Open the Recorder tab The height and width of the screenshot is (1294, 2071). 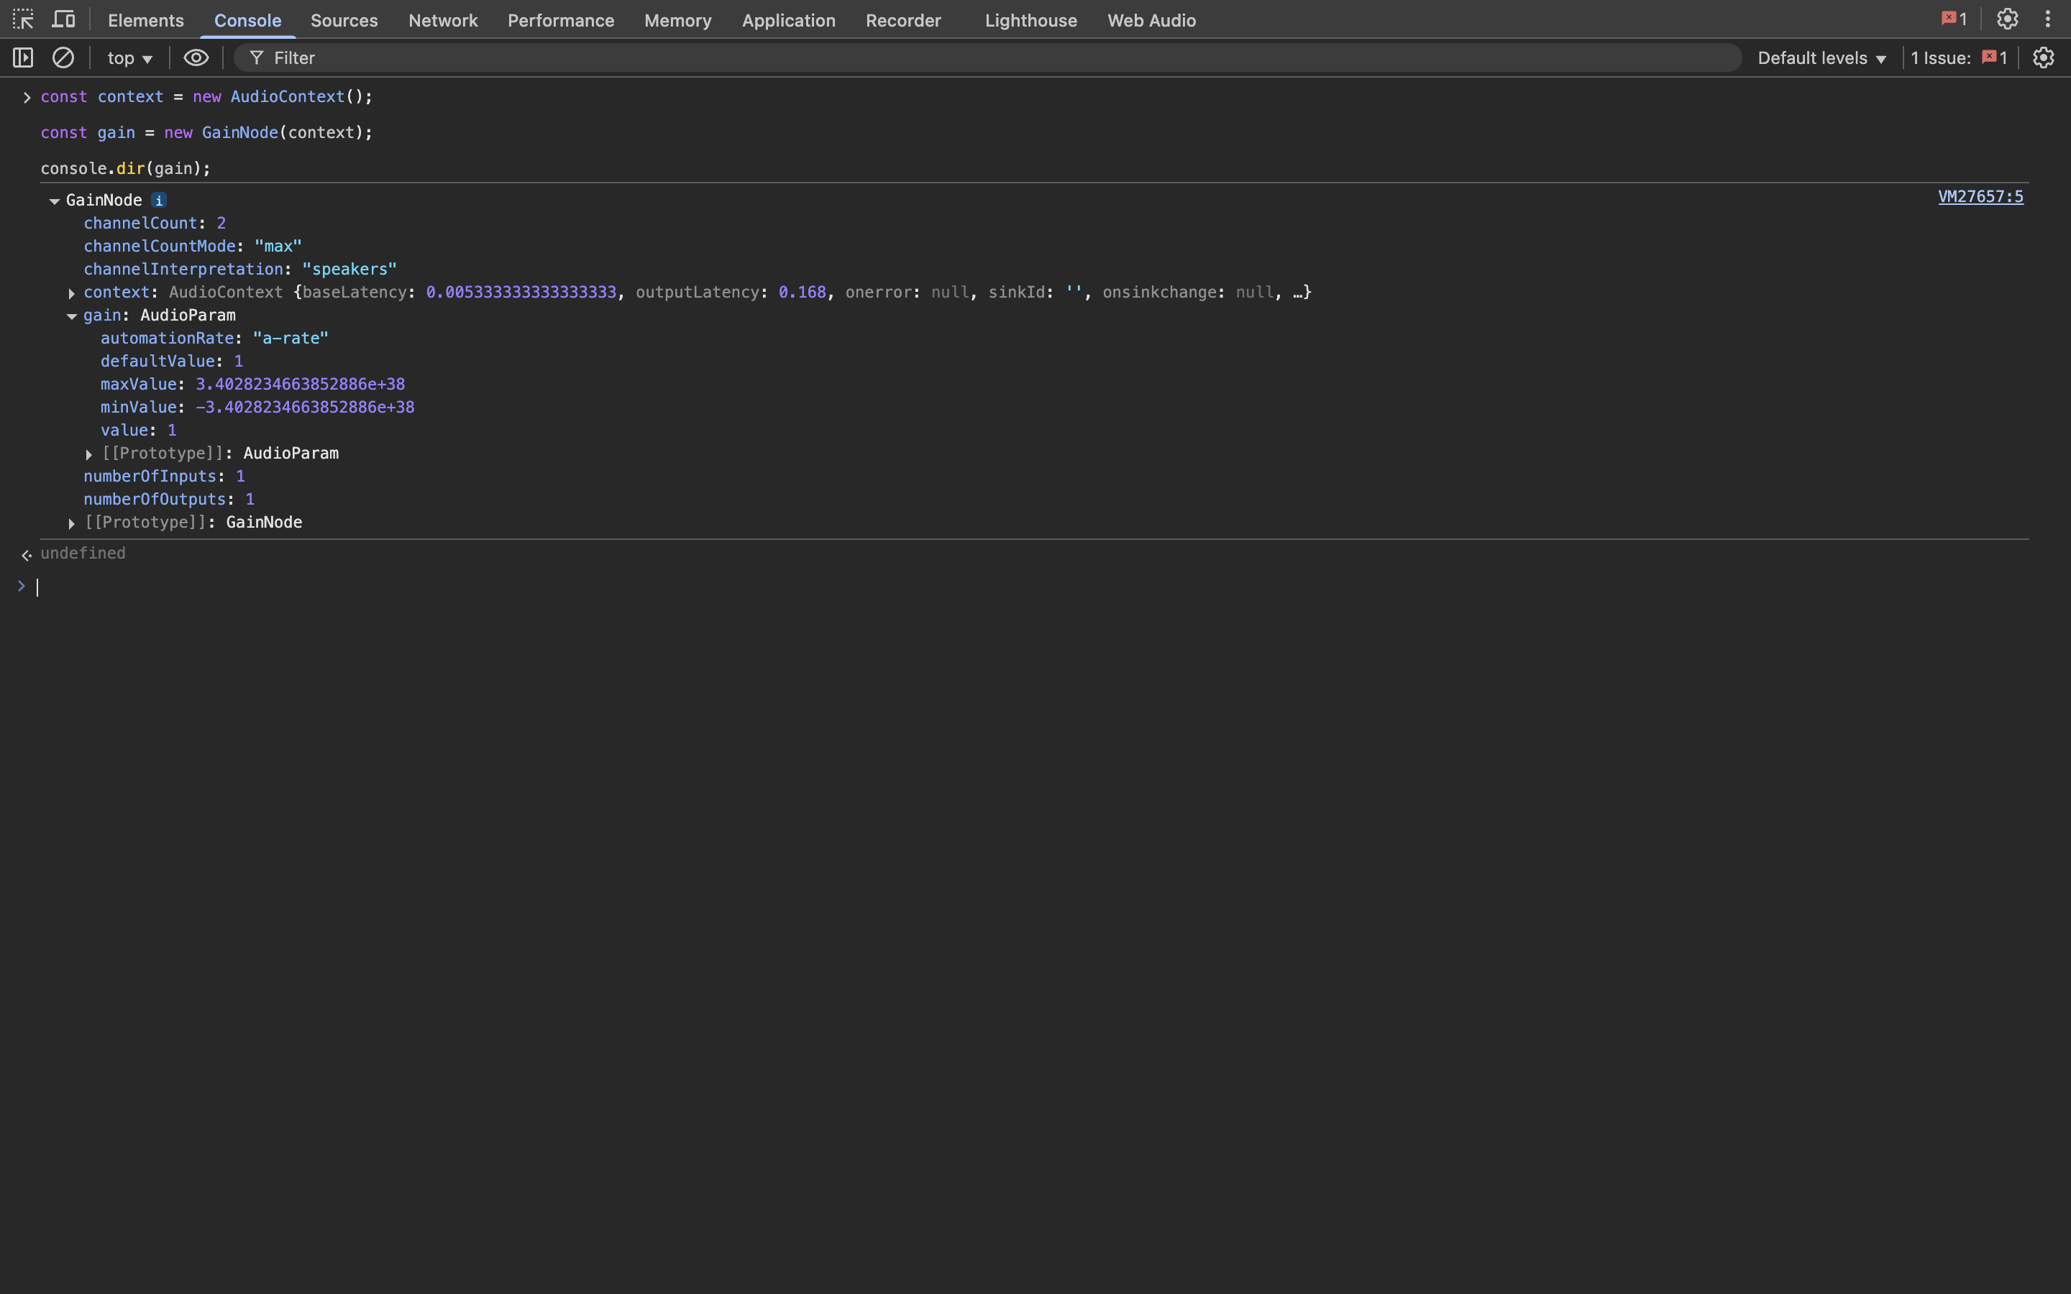903,19
